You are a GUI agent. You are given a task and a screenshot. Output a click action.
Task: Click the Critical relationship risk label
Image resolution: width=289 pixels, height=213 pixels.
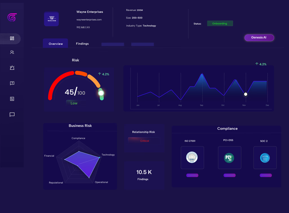point(144,141)
